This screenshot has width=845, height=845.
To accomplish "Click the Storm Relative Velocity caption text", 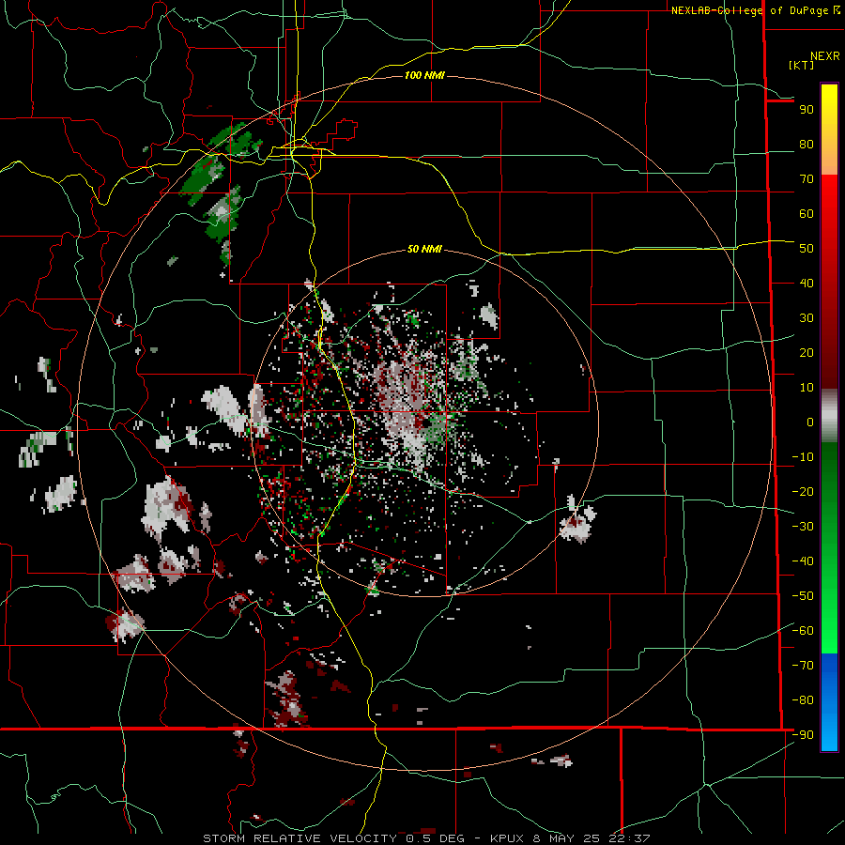I will [x=426, y=838].
